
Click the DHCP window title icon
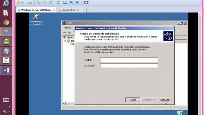64,23
